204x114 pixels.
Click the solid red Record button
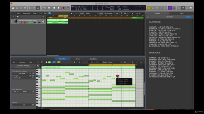[63, 8]
